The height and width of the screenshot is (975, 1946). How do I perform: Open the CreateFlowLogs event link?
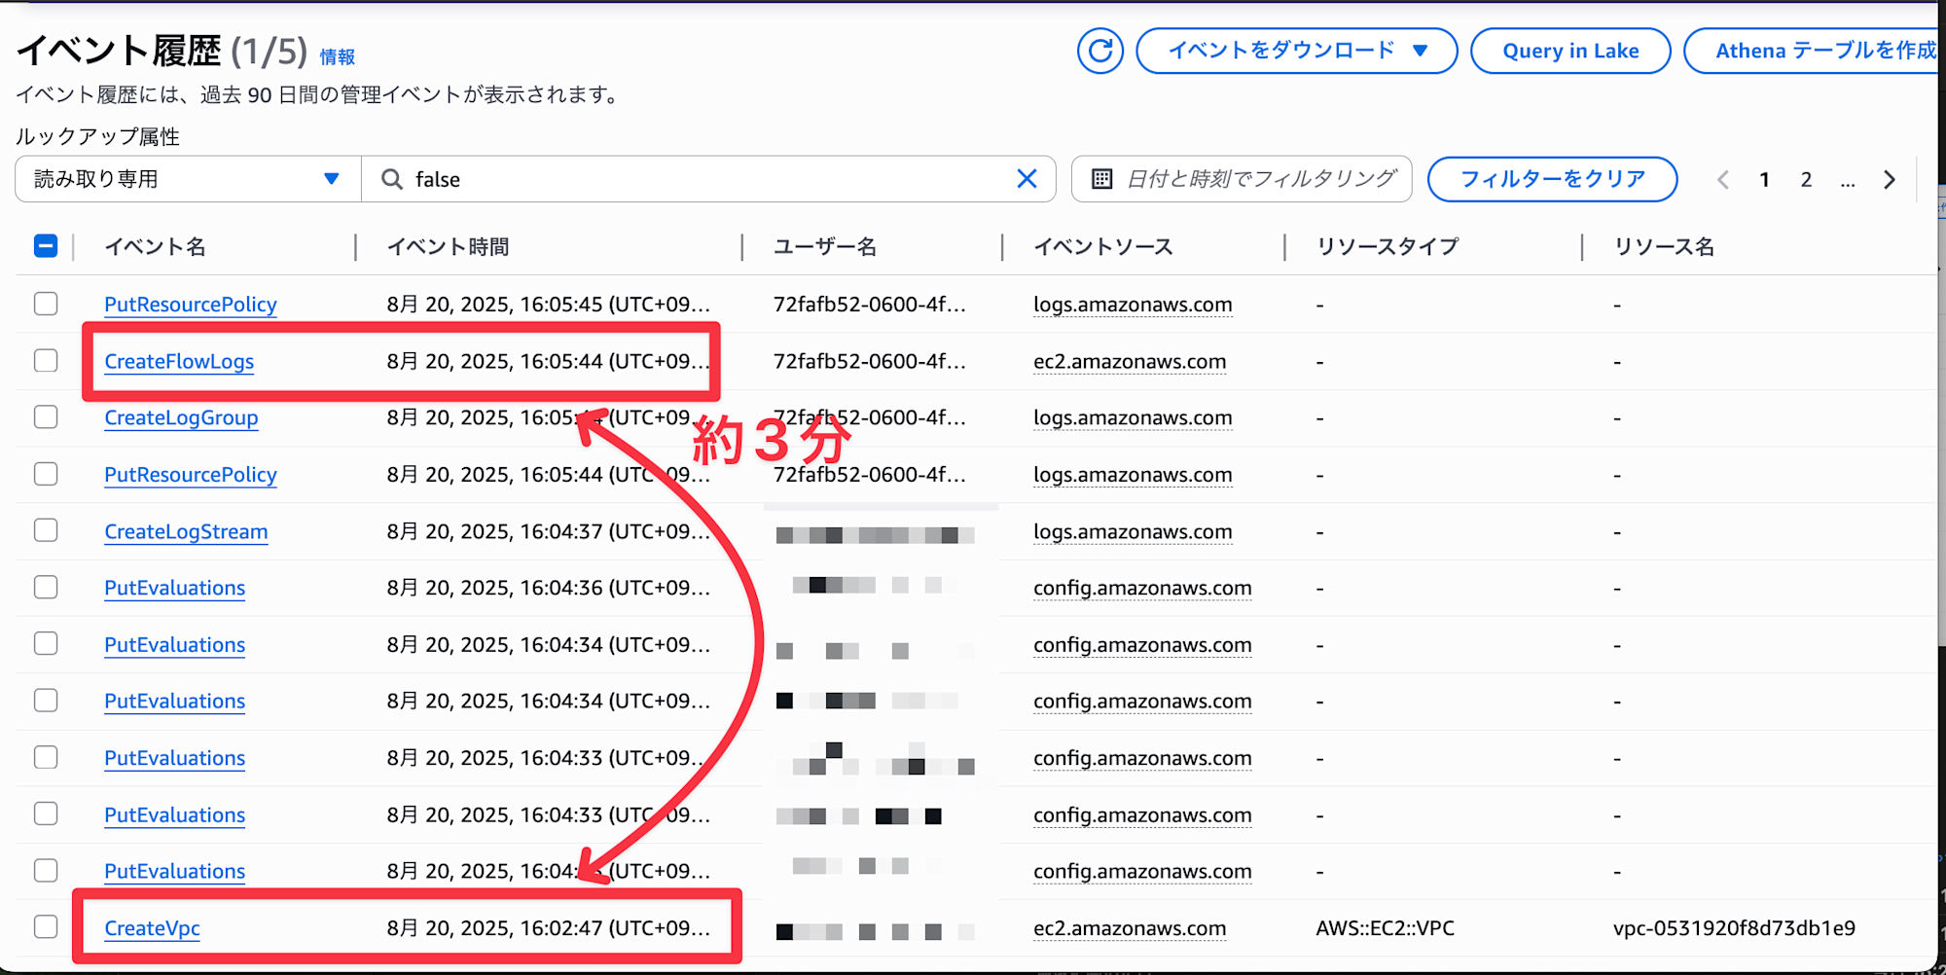coord(179,362)
